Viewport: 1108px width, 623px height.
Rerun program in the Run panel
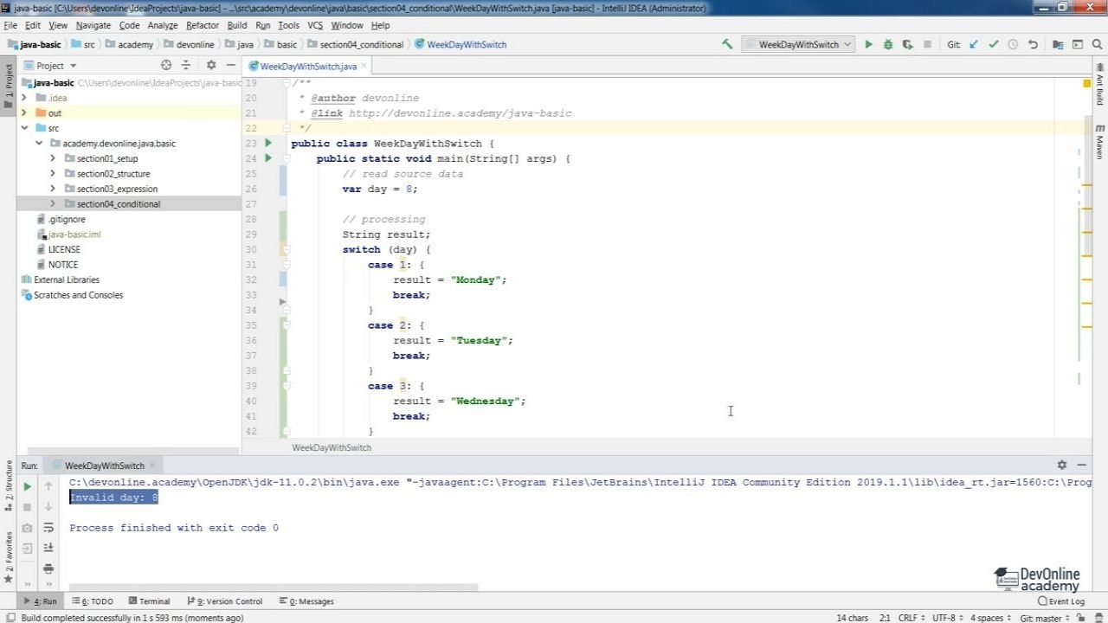tap(27, 486)
